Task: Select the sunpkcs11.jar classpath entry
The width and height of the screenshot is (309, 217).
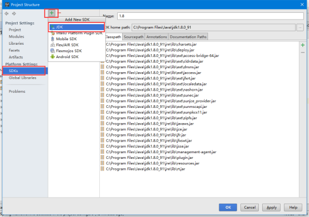Action: pyautogui.click(x=156, y=112)
